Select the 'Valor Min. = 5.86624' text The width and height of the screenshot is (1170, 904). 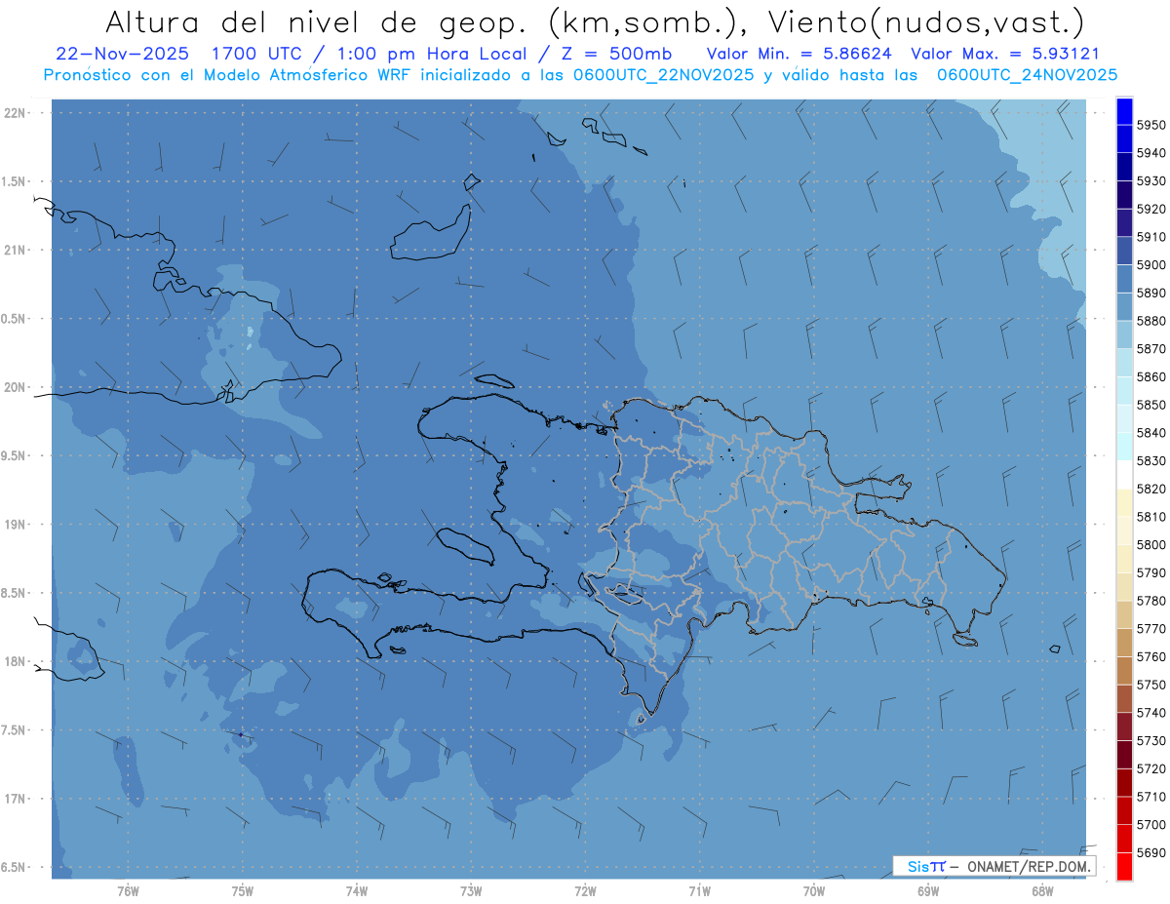coord(799,54)
